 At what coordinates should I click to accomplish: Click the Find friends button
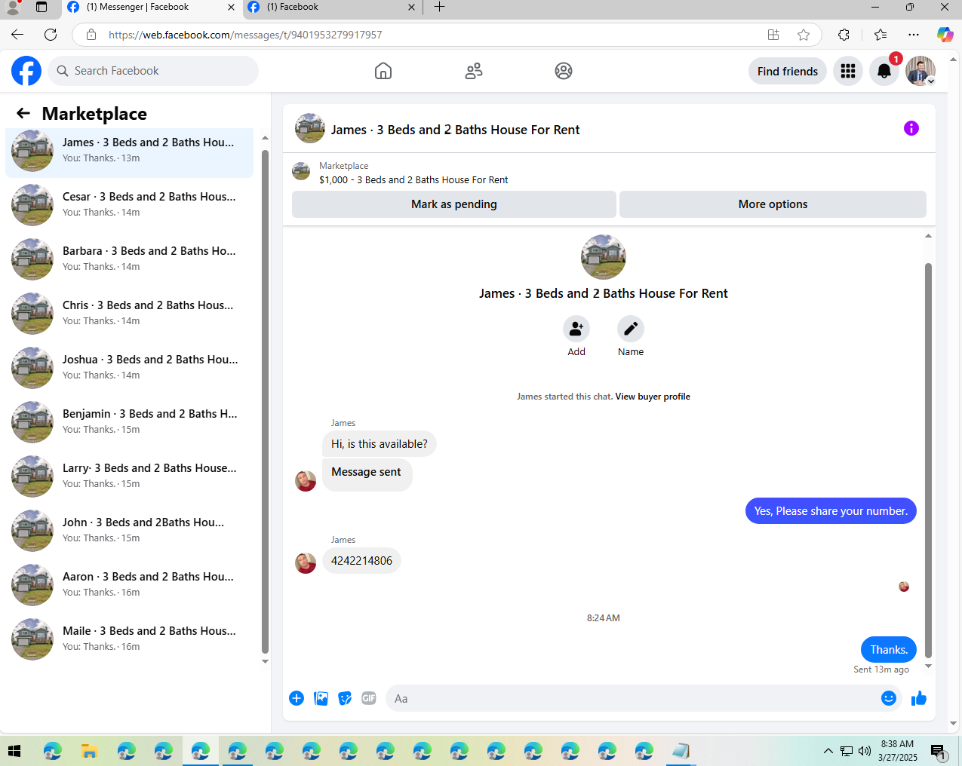pyautogui.click(x=788, y=71)
